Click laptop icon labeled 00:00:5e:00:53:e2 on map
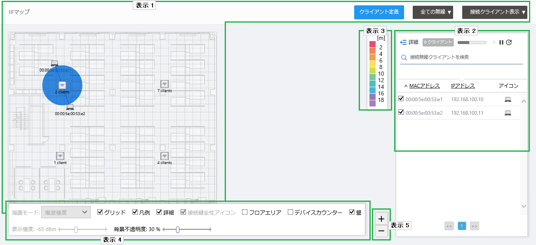Viewport: 536px width, 245px height. pos(70,107)
